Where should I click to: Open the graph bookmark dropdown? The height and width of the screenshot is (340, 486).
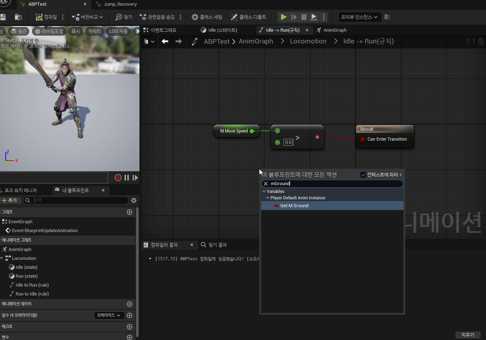pos(149,42)
